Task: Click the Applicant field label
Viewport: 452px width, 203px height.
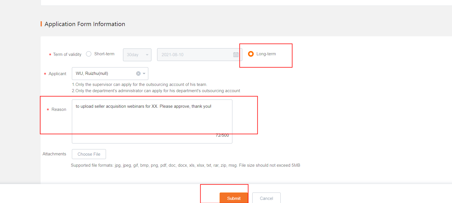Action: coord(57,74)
